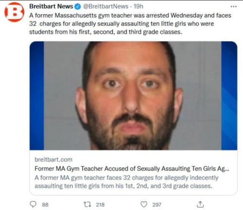Click the retweet arrows icon
Image resolution: width=243 pixels, height=210 pixels.
click(87, 204)
